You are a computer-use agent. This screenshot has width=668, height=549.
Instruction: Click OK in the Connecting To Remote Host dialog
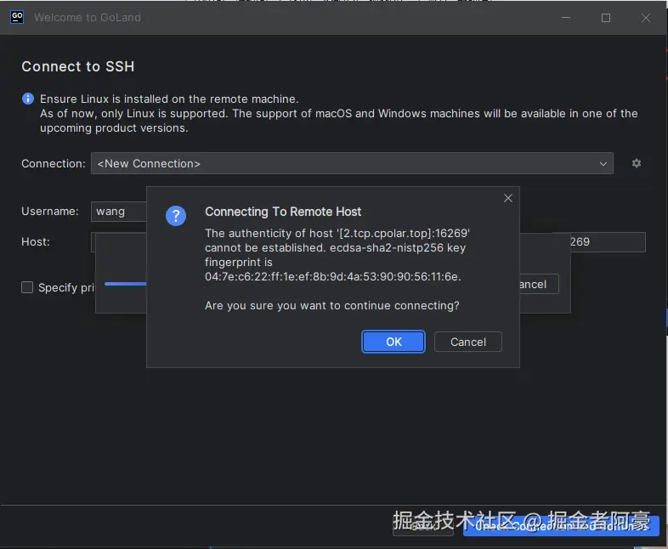[x=393, y=342]
